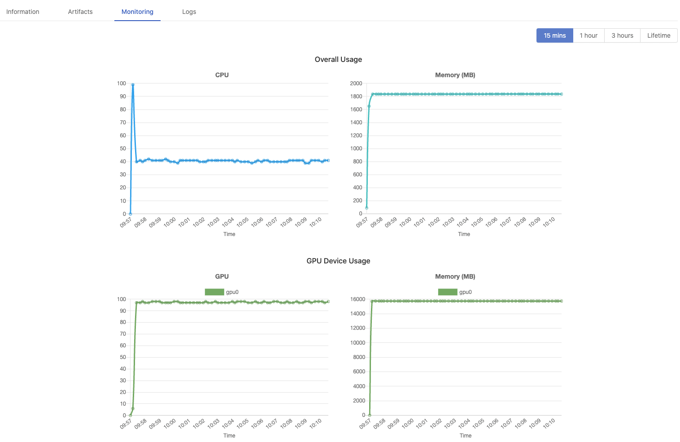
Task: Click the 10:05 label on GPU chart axis
Action: pyautogui.click(x=243, y=424)
